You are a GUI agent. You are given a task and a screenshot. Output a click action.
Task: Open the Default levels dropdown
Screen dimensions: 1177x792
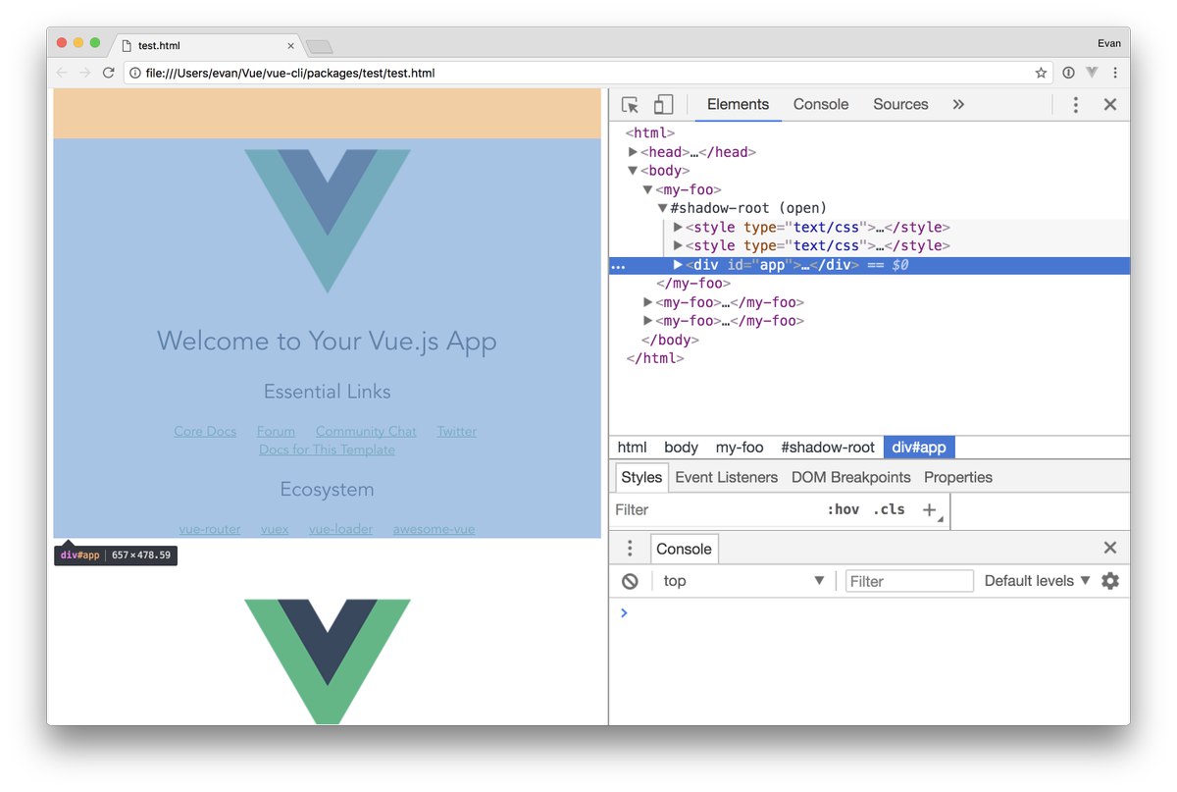coord(1038,581)
